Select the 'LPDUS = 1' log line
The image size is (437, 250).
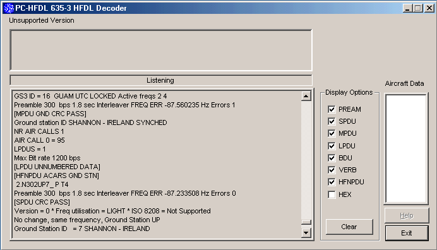click(x=30, y=149)
